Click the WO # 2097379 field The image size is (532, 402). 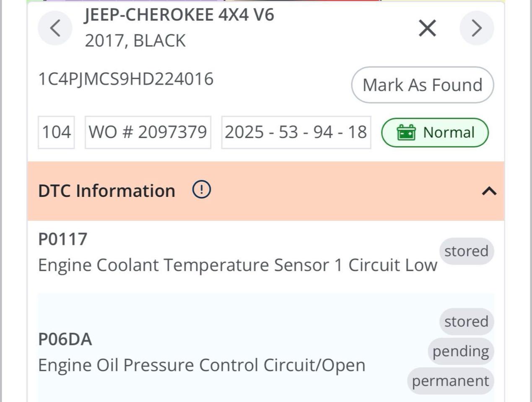click(148, 132)
